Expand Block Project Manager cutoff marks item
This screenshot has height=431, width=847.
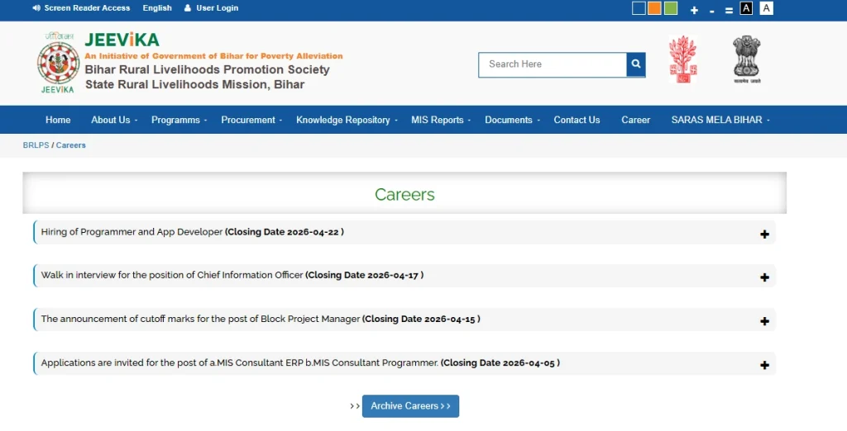click(764, 321)
